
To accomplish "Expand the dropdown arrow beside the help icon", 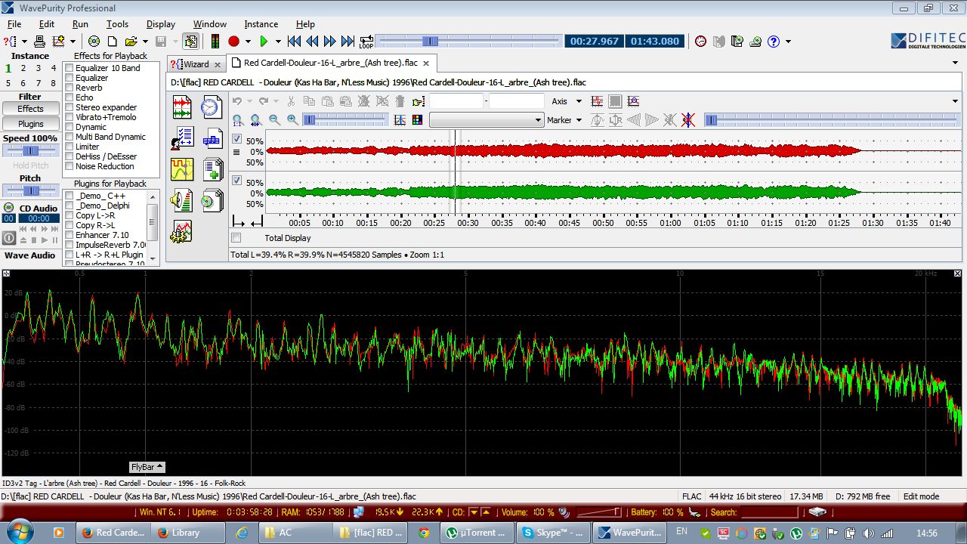I will click(x=788, y=42).
